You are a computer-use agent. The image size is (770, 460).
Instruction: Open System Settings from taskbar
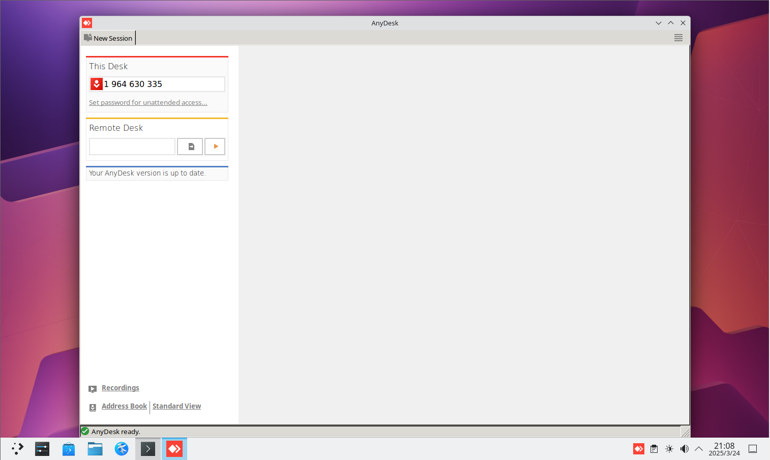[42, 449]
